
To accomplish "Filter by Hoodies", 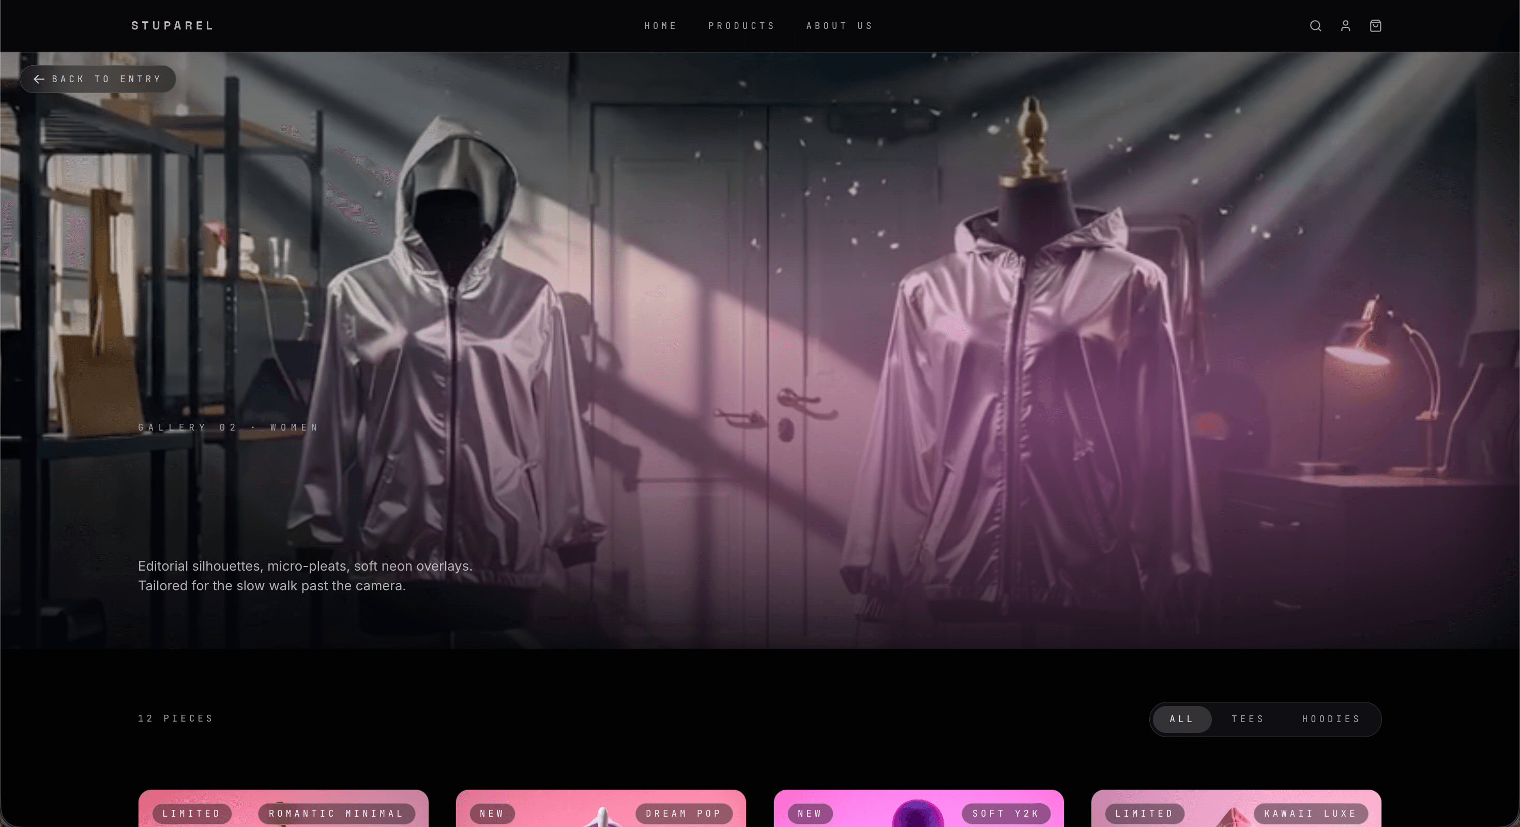I will point(1331,719).
